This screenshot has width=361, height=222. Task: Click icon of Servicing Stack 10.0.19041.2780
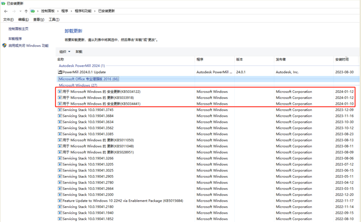click(x=60, y=183)
